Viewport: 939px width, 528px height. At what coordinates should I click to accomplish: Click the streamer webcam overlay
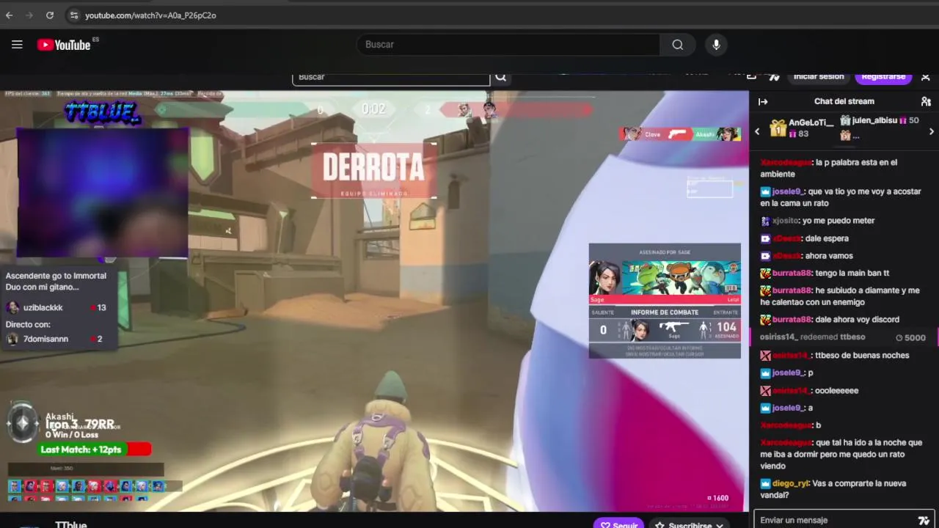click(102, 193)
